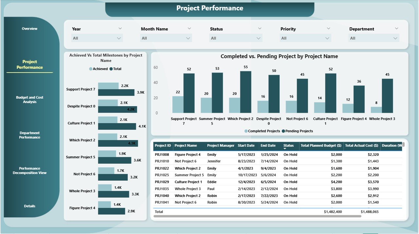Expand the Department slicer's All dropdown box

click(374, 38)
